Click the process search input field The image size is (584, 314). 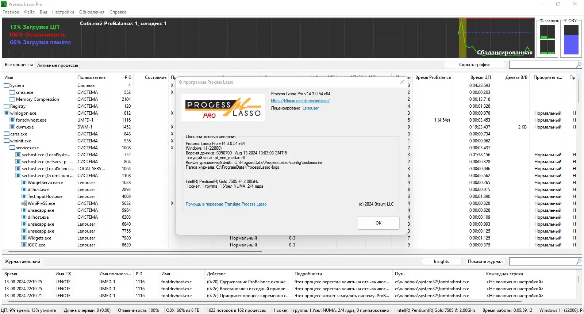point(542,65)
